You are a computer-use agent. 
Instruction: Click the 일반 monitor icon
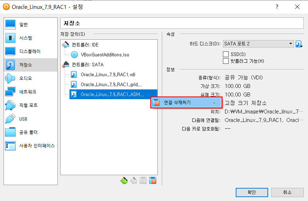point(10,24)
